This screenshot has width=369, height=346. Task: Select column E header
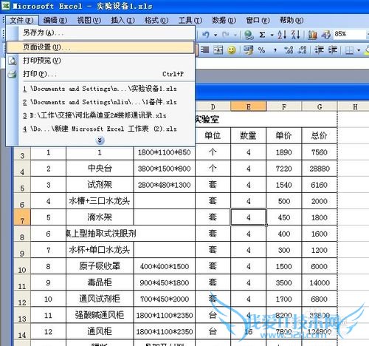(248, 106)
